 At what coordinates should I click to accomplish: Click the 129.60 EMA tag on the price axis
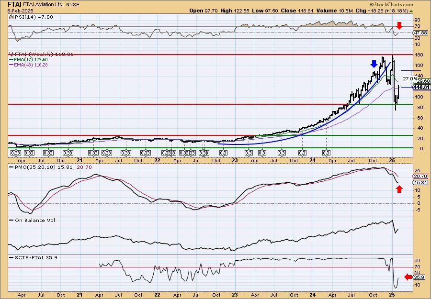[422, 81]
